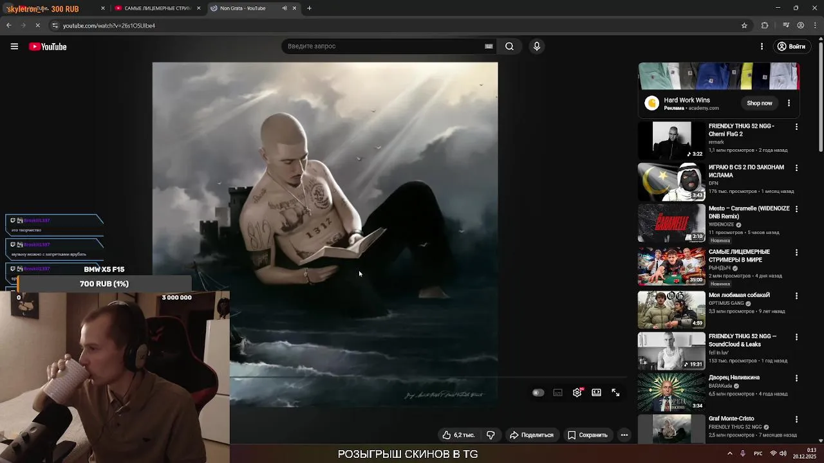824x463 pixels.
Task: Open ИГРАЮ В CS 2 ПО ЗАКОНАМ ИСЛАМА title
Action: pyautogui.click(x=746, y=171)
